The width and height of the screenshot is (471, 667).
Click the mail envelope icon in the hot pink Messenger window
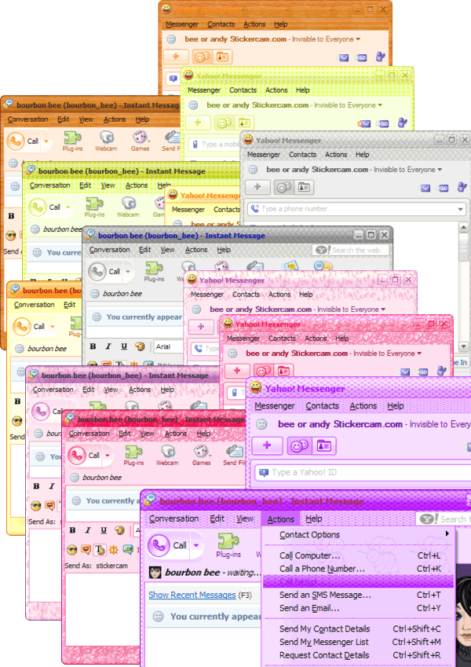(x=405, y=372)
